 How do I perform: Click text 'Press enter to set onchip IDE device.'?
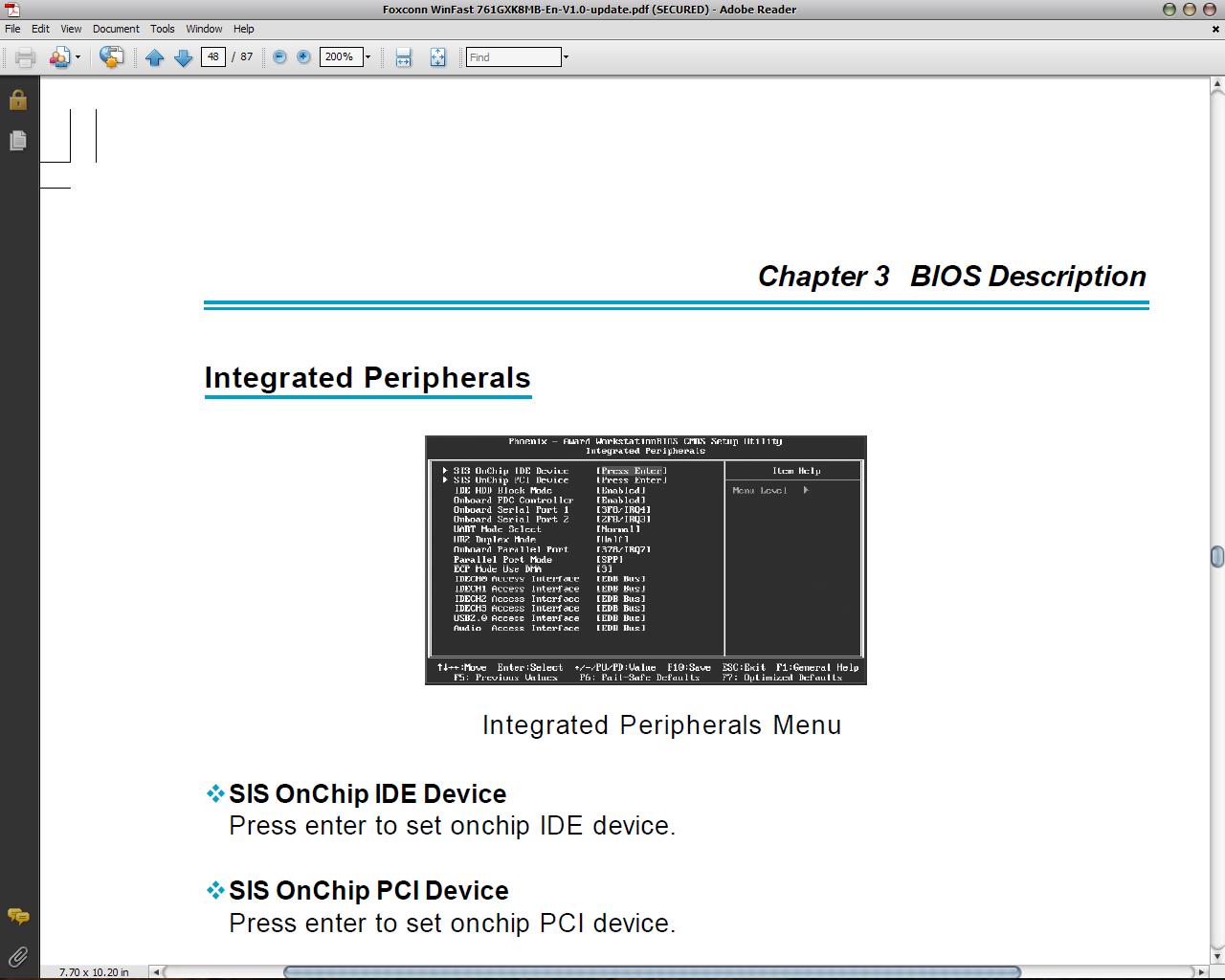point(453,826)
